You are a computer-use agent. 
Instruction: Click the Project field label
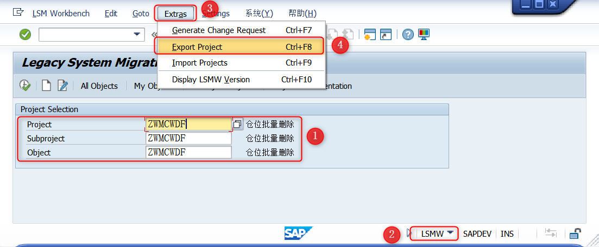[39, 125]
